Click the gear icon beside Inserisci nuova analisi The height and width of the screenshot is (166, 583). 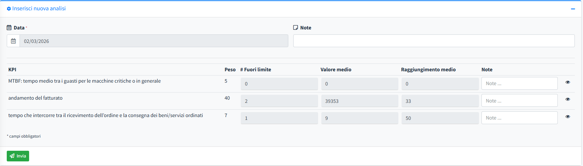pyautogui.click(x=9, y=9)
